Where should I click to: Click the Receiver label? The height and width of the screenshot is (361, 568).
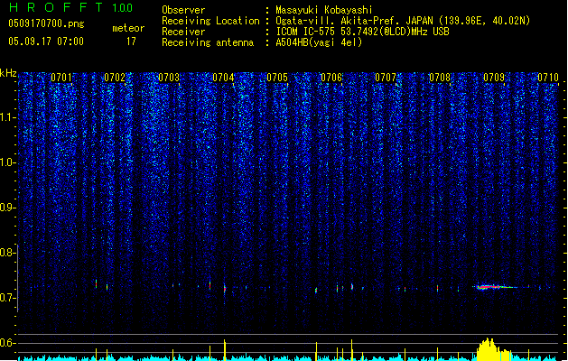tap(183, 32)
